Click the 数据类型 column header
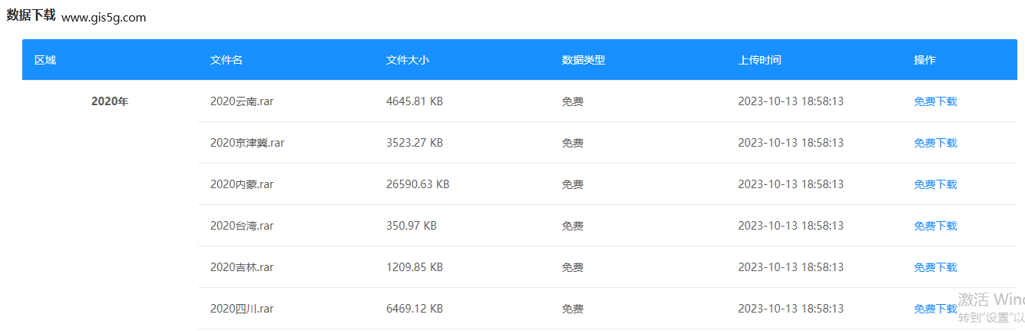Screen dimensions: 1025x331 (x=584, y=60)
